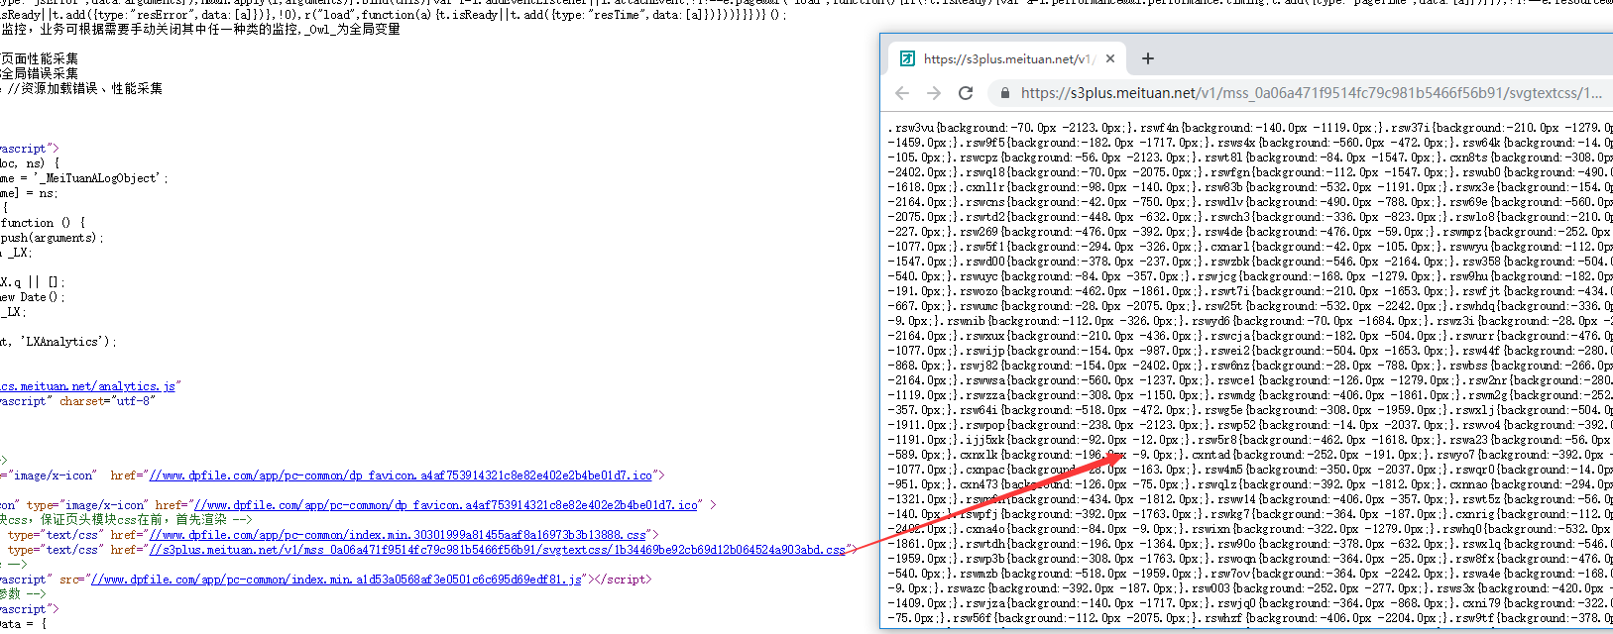Open the index.min.a1d53a0568af3e0501c6c695d69edf81.js link

click(x=336, y=580)
